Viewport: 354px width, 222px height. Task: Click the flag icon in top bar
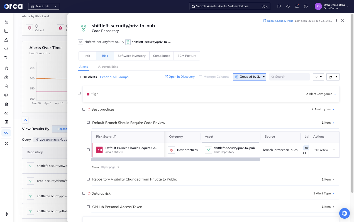[279, 6]
